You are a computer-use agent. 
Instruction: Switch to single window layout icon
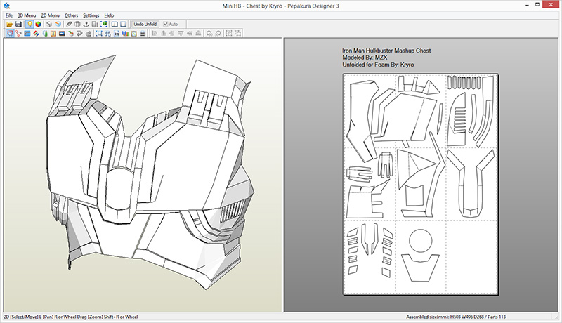[x=124, y=25]
